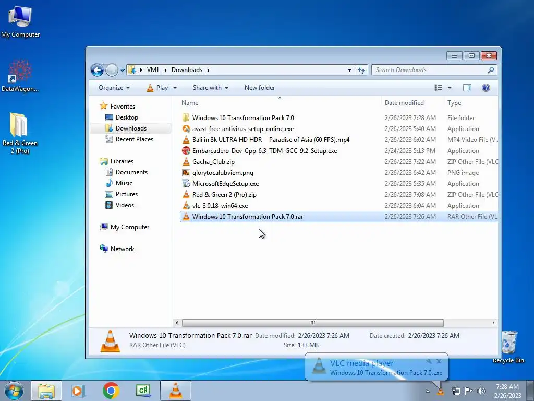Viewport: 534px width, 401px height.
Task: Click Play with VLC button
Action: [157, 88]
